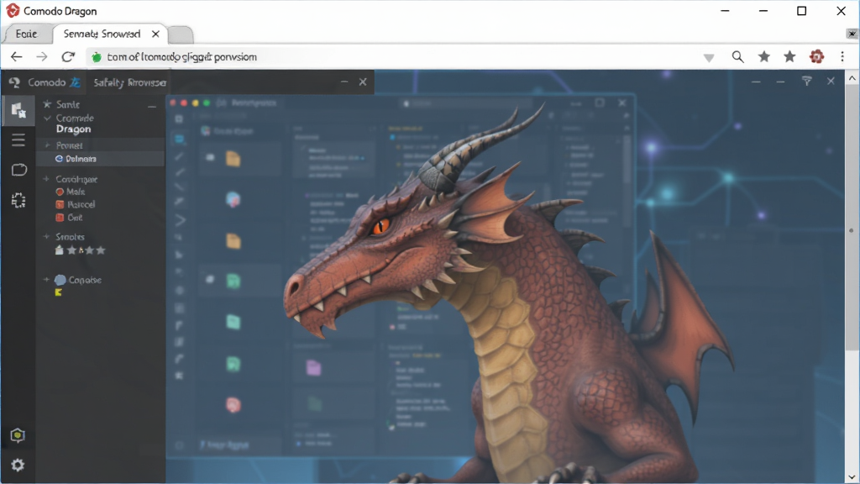The height and width of the screenshot is (484, 860).
Task: Click the forward navigation arrow
Action: tap(42, 56)
